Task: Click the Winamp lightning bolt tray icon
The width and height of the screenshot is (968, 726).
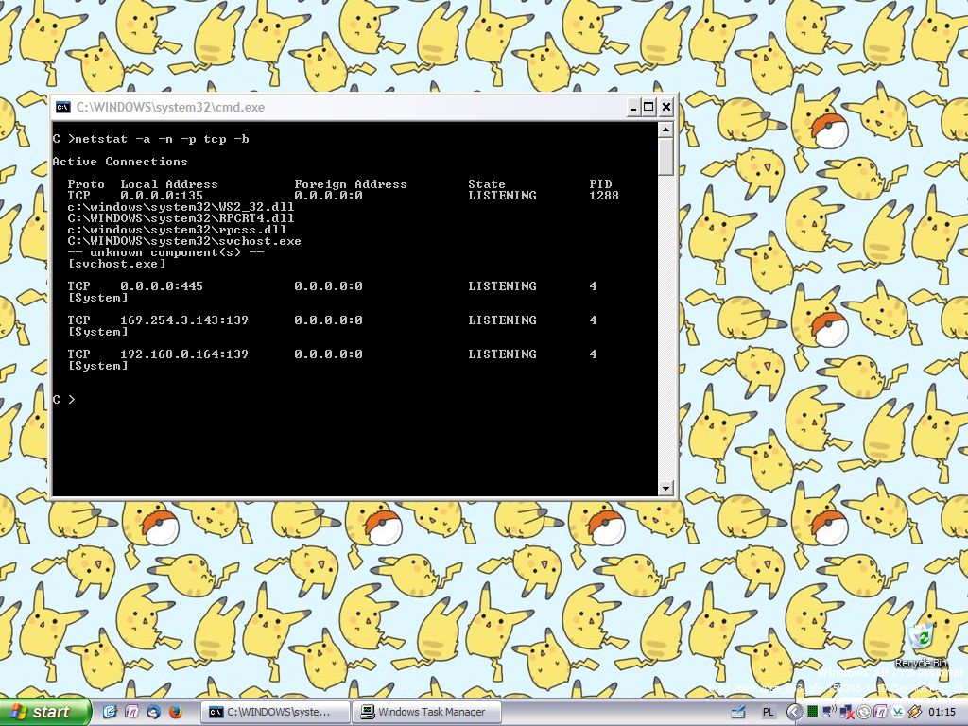Action: (x=915, y=712)
